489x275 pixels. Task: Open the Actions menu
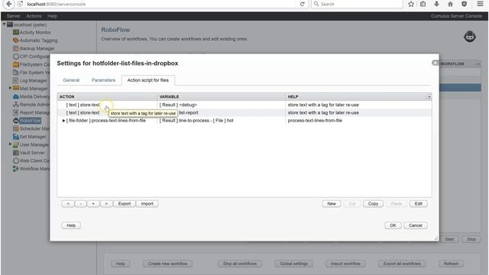pos(34,16)
